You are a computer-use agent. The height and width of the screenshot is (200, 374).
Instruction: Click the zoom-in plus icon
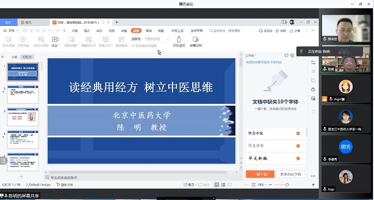click(x=313, y=185)
